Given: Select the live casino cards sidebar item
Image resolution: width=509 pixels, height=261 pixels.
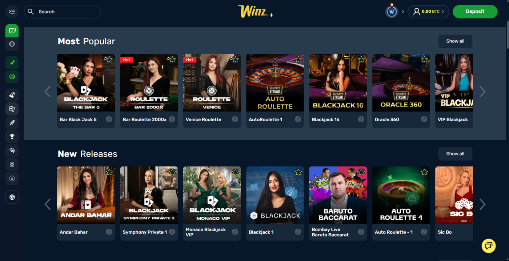Looking at the screenshot, I should 12,109.
